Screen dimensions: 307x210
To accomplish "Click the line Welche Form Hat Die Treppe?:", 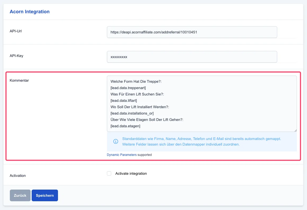I will [136, 81].
